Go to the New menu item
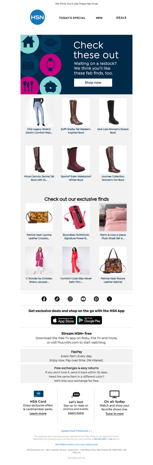The height and width of the screenshot is (465, 153). tap(99, 18)
